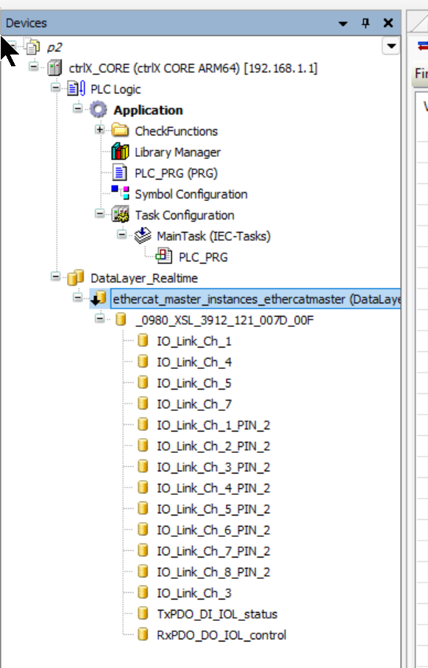Collapse the DataLayer_Realtime node
This screenshot has width=428, height=668.
55,276
